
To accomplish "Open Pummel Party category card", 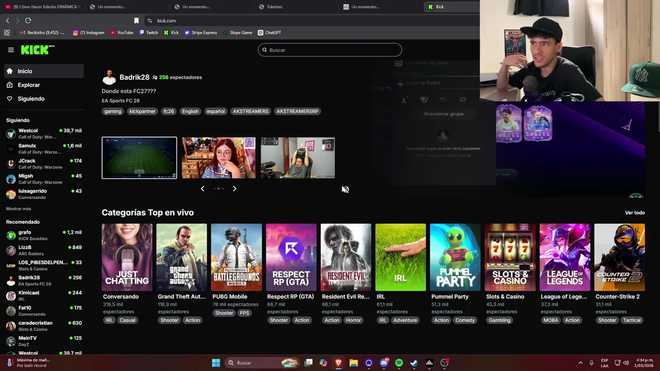I will point(455,257).
